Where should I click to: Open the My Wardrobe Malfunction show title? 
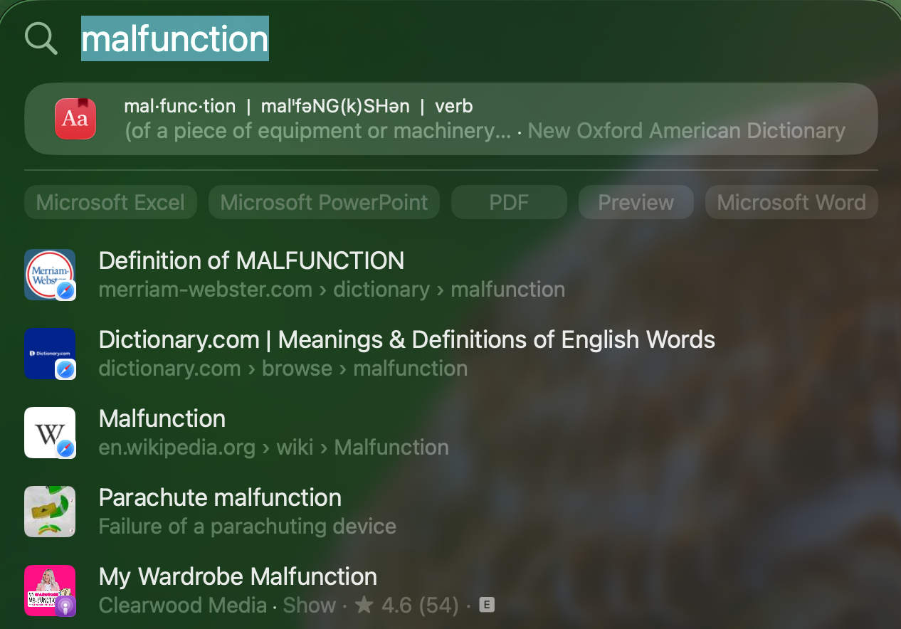(238, 576)
